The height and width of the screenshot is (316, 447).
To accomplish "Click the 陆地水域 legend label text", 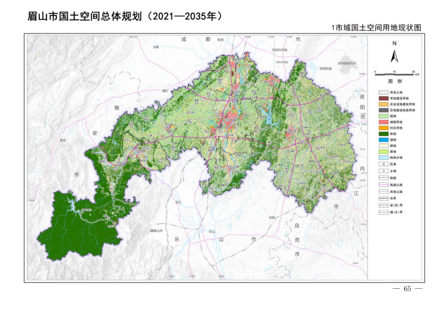I will click(396, 157).
